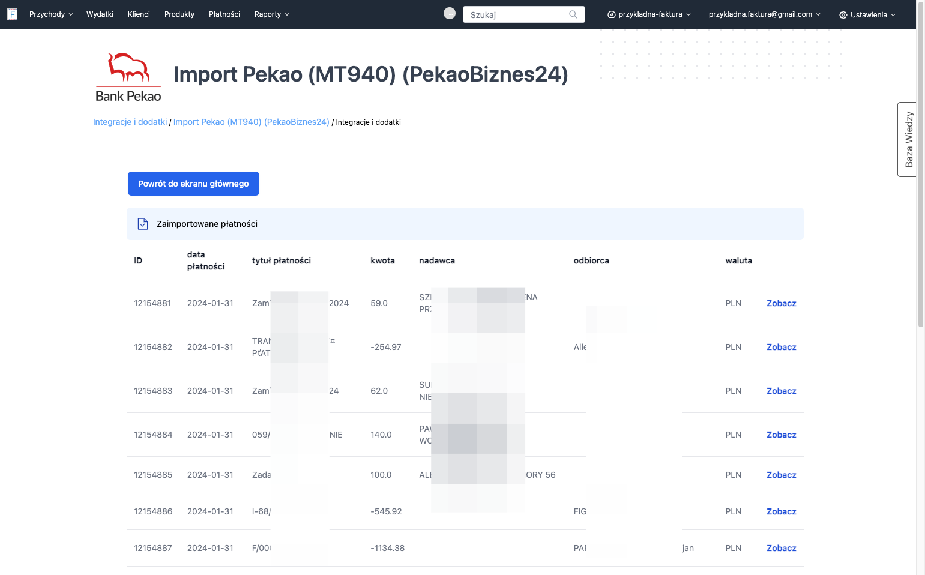Image resolution: width=925 pixels, height=575 pixels.
Task: Click the round grey status icon beside the search box
Action: coord(450,13)
